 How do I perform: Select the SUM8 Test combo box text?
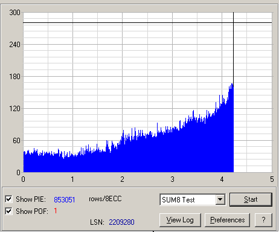tap(178, 200)
